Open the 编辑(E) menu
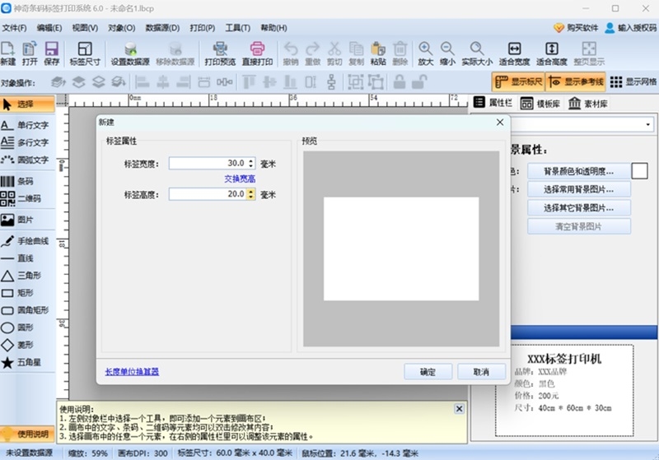This screenshot has width=659, height=460. click(49, 28)
